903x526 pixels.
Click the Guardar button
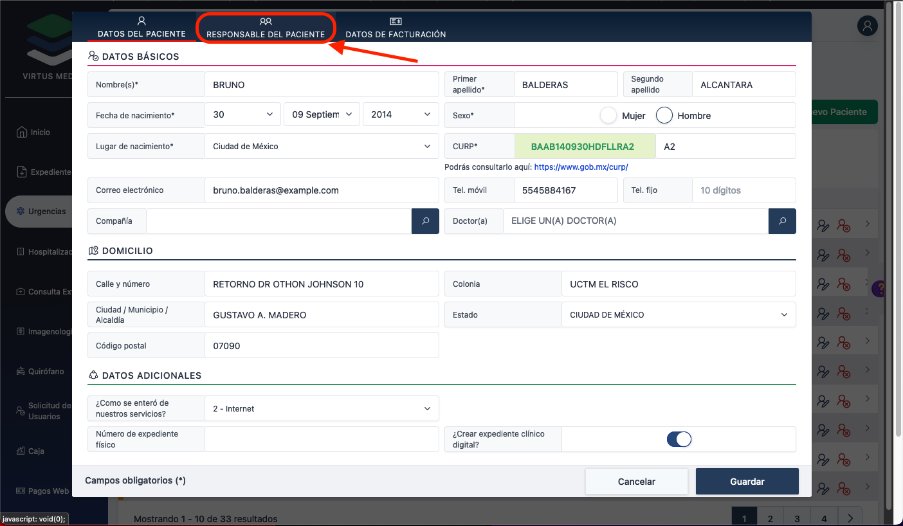[747, 482]
